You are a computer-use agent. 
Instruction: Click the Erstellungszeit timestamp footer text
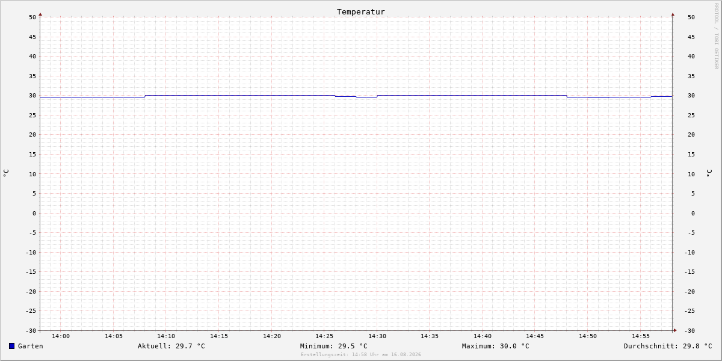click(x=361, y=354)
